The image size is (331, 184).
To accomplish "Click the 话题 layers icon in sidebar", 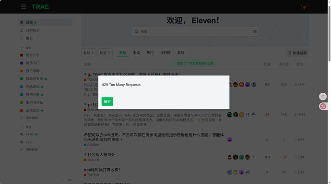I will [22, 22].
